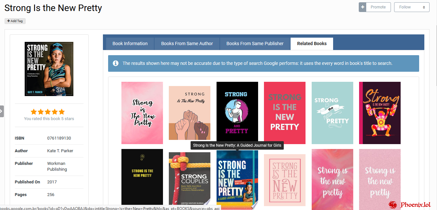Viewport: 437px width, 210px height.
Task: Set rating using the first star
Action: (x=34, y=112)
